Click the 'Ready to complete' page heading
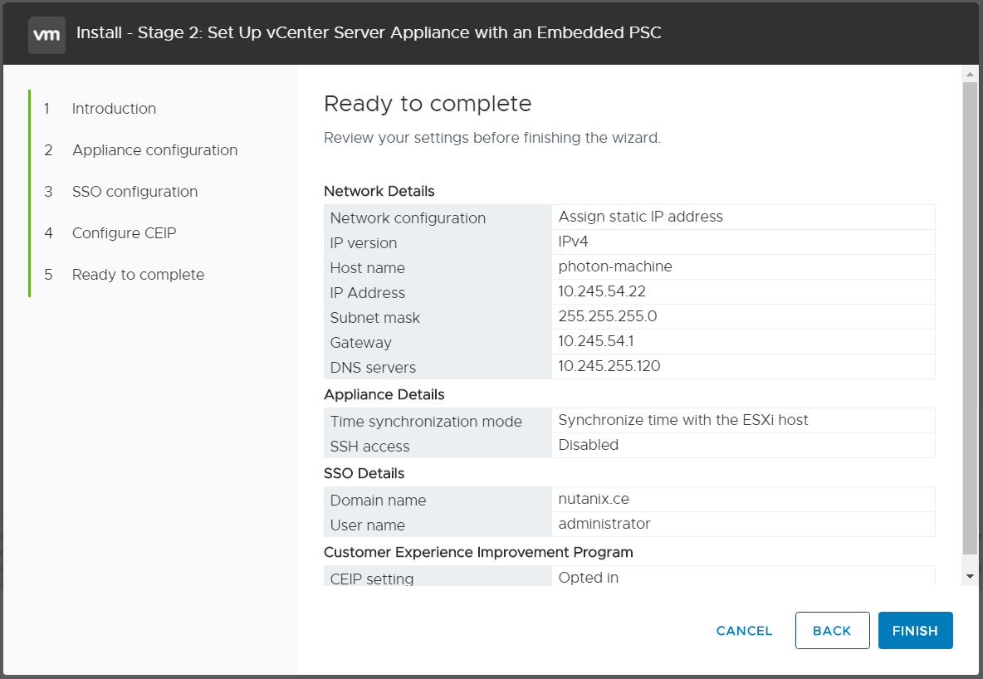This screenshot has height=679, width=983. pos(428,104)
